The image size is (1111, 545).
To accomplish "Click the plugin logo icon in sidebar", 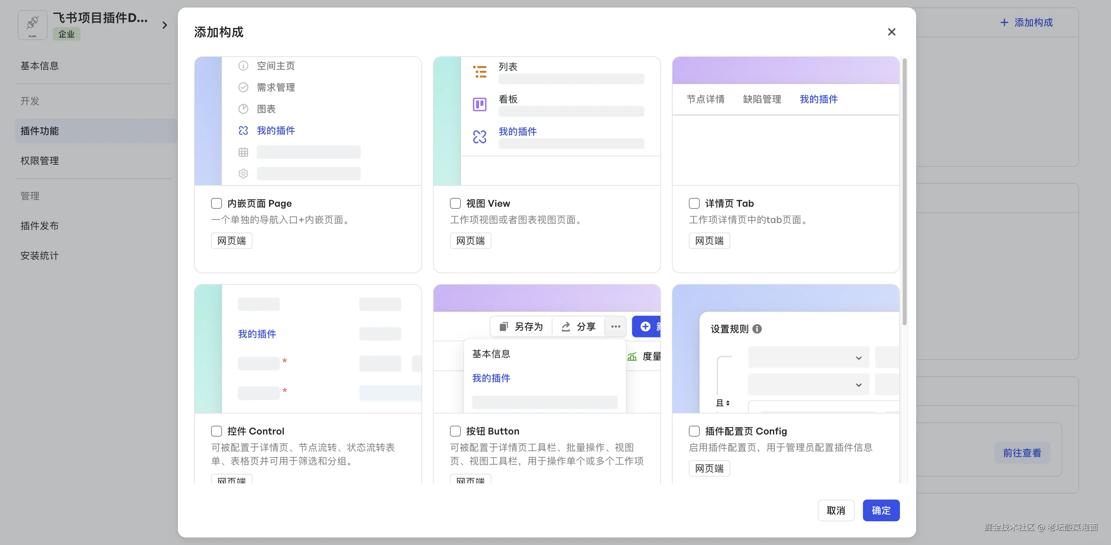I will pos(32,25).
